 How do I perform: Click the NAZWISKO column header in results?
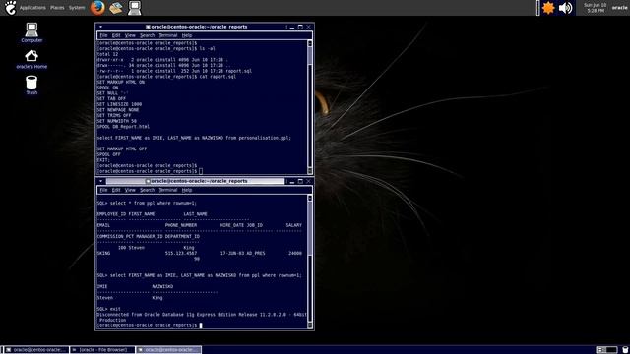[162, 286]
